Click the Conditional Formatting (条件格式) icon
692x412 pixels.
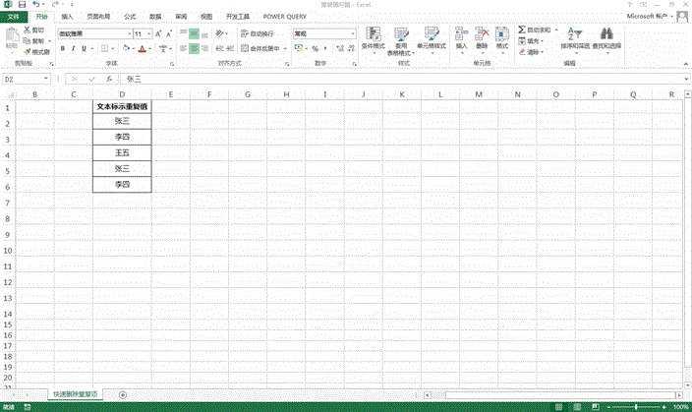point(373,34)
